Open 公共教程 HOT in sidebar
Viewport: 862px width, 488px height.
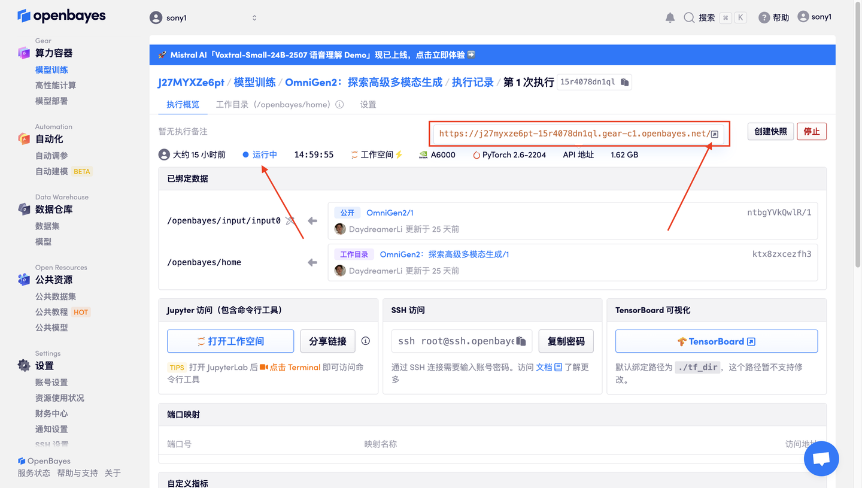point(63,311)
